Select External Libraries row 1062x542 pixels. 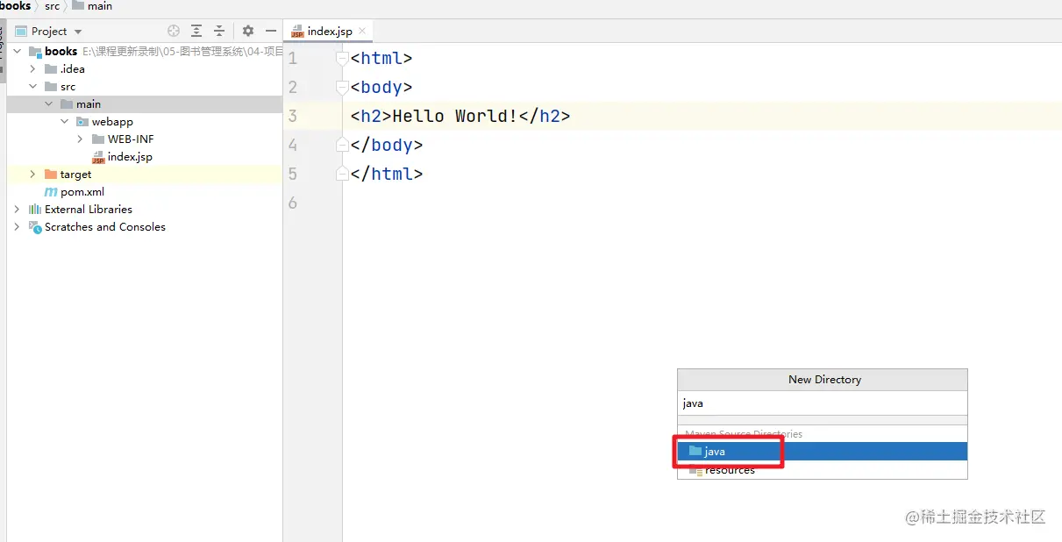145,209
